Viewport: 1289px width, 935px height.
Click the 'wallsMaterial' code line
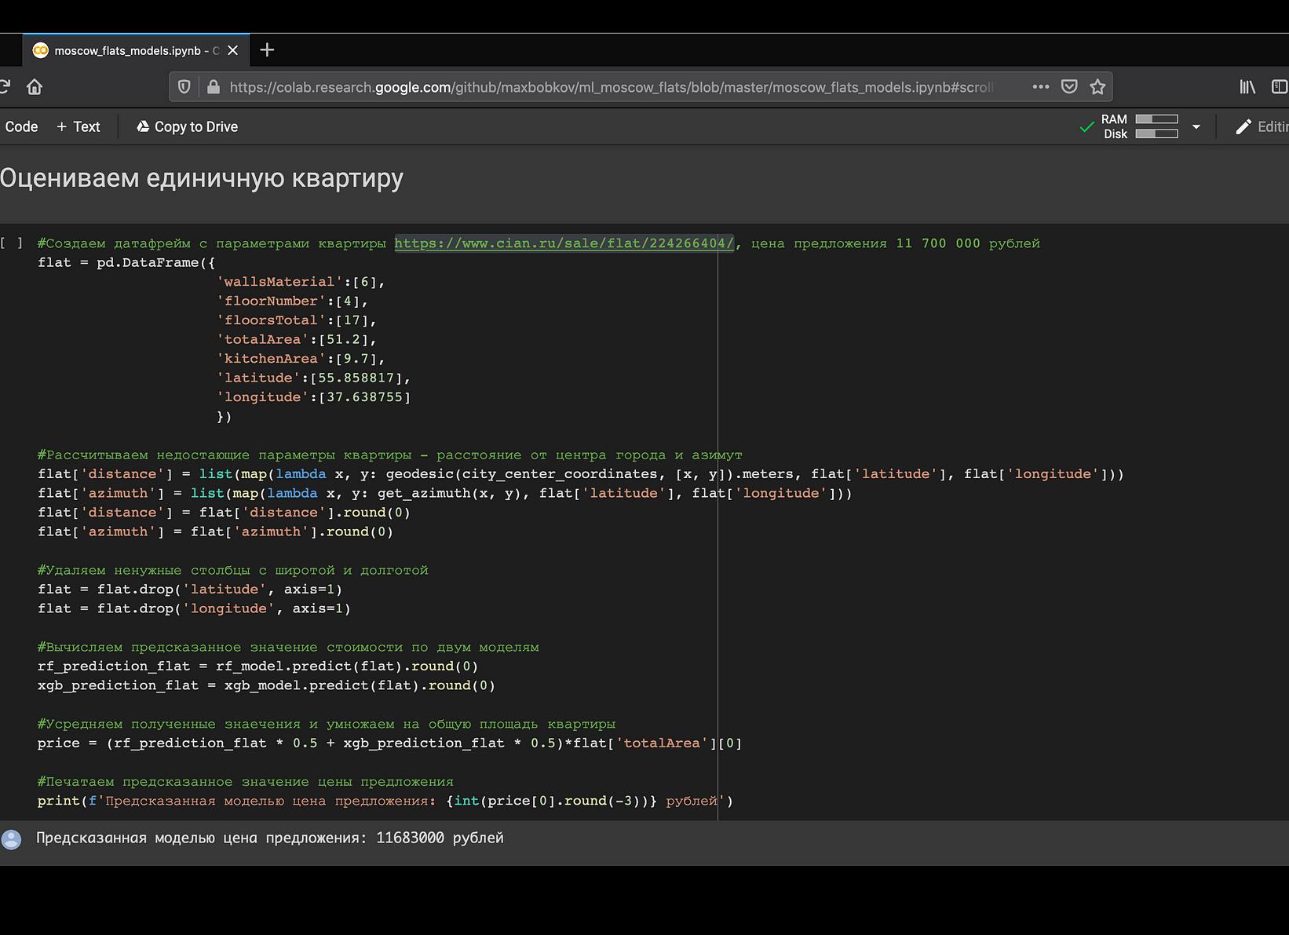[x=301, y=282]
